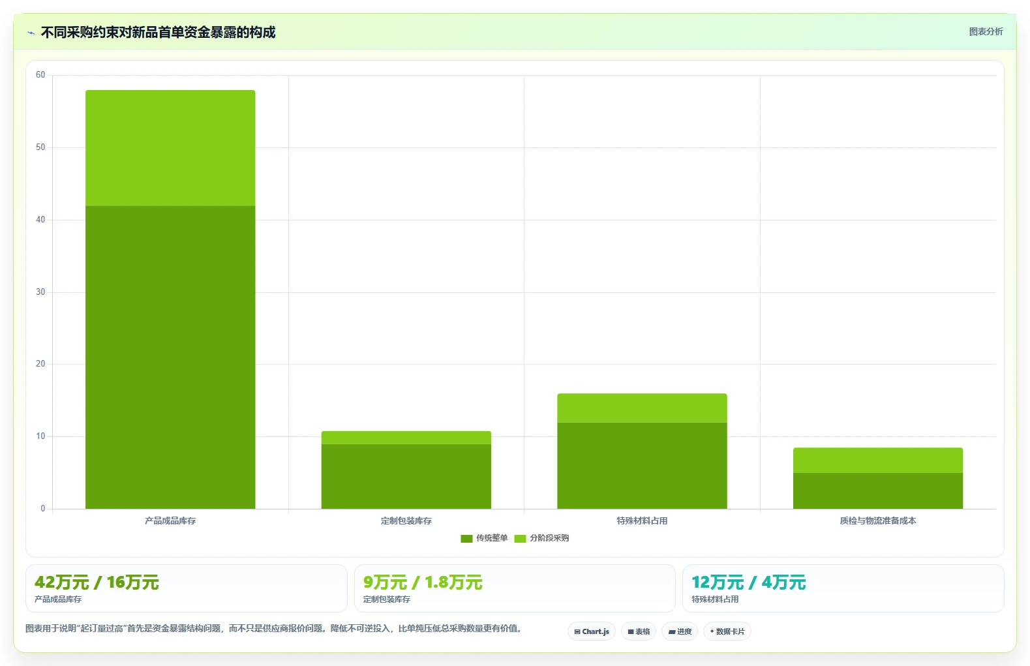The image size is (1030, 666).
Task: Click the 产品成品库存 caption in the first card
Action: click(58, 599)
